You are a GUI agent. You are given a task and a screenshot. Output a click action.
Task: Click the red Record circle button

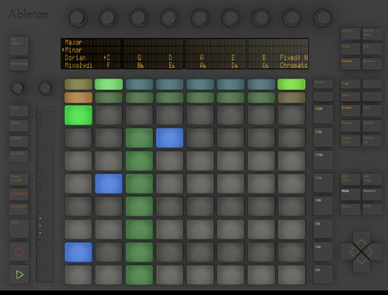pyautogui.click(x=19, y=252)
